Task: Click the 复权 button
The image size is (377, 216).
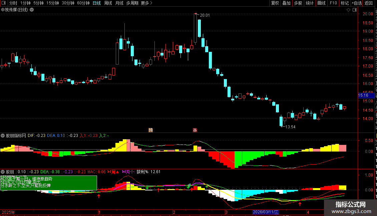Action: pyautogui.click(x=275, y=3)
